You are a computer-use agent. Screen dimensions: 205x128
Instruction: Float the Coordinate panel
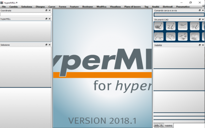(46, 10)
